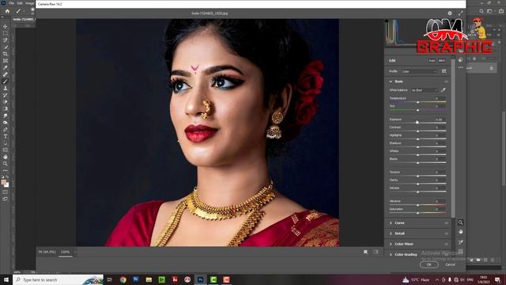Select the Pen tool

(x=6, y=129)
